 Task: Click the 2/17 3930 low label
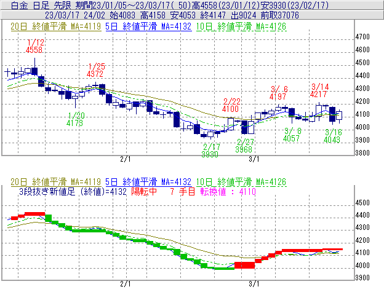(x=210, y=151)
